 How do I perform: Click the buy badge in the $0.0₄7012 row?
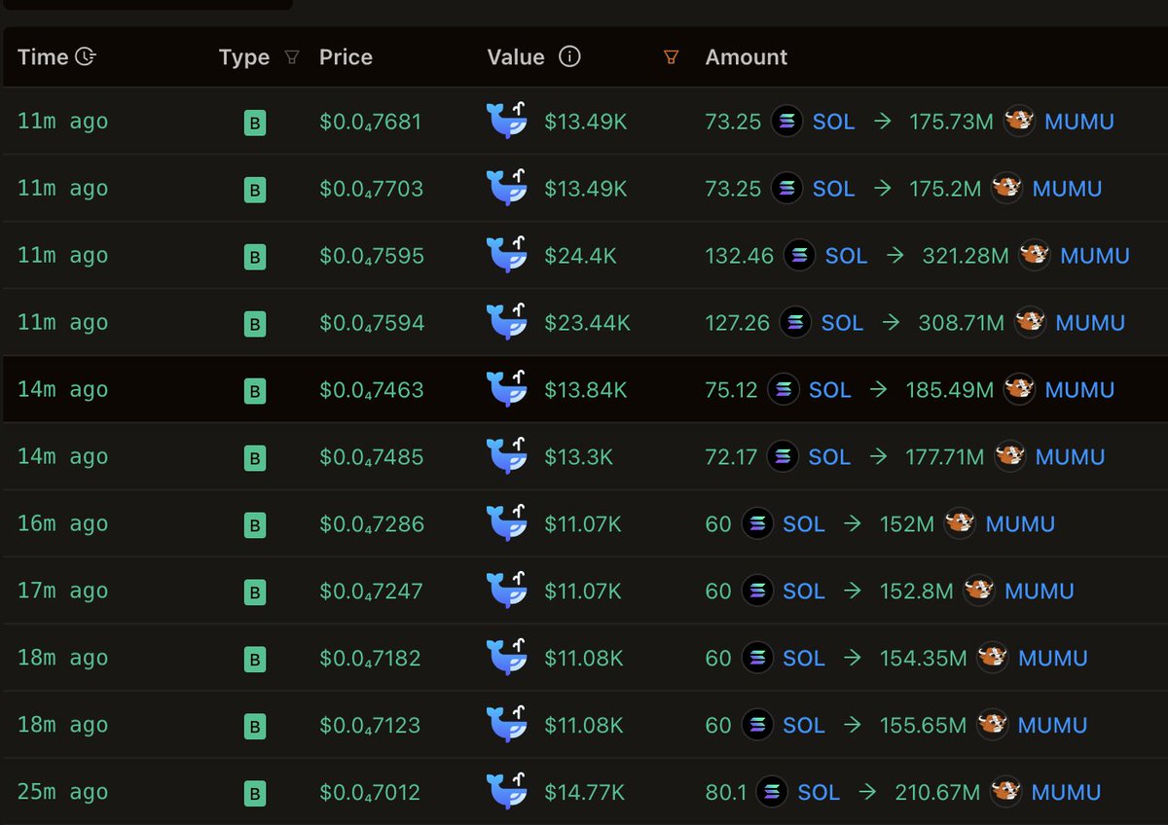tap(255, 794)
